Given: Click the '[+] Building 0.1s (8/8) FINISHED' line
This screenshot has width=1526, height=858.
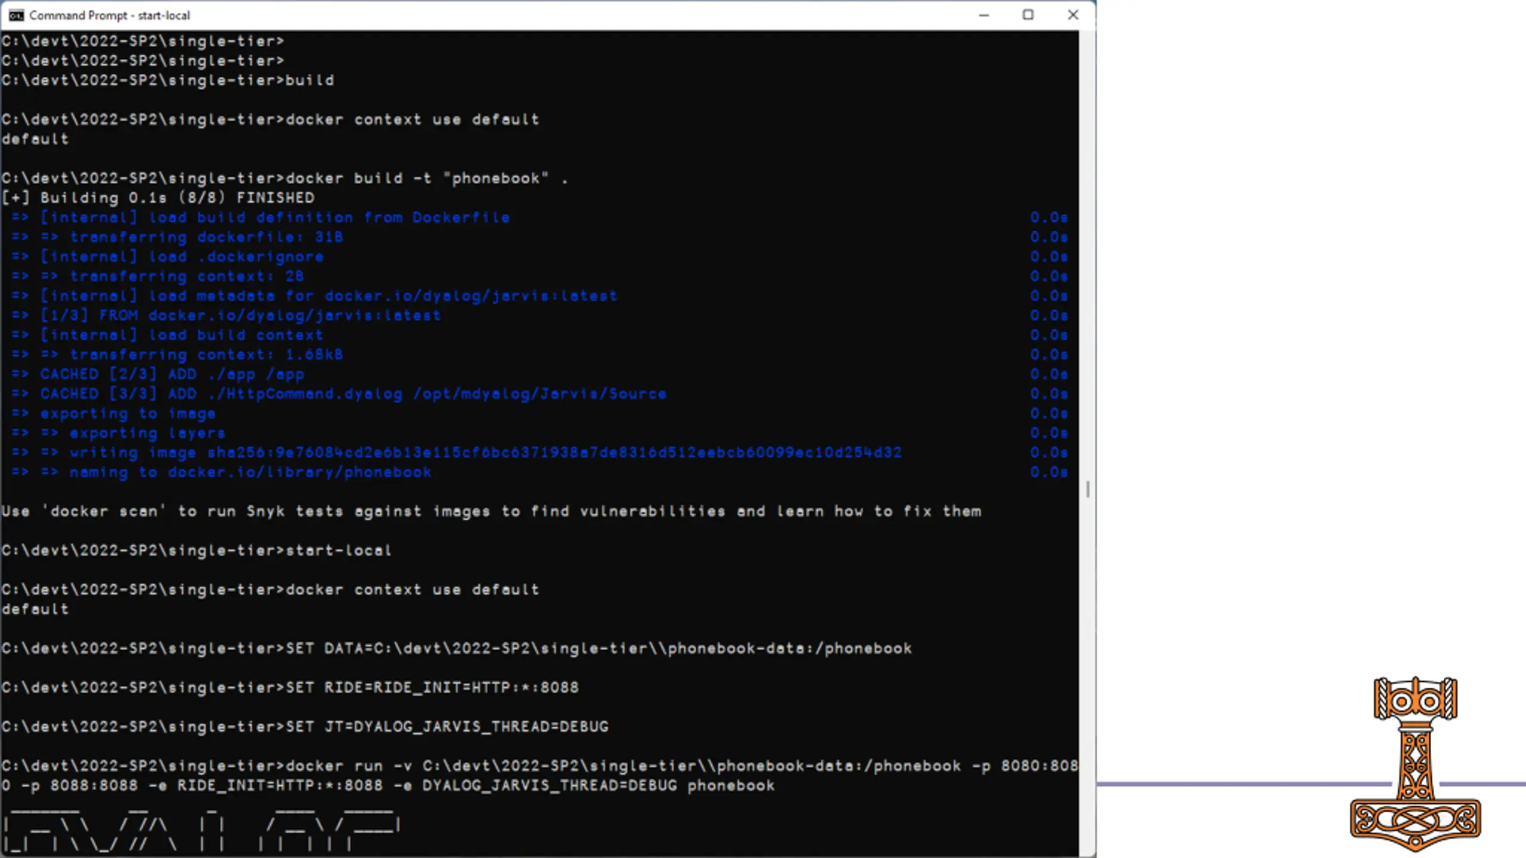Looking at the screenshot, I should tap(158, 198).
